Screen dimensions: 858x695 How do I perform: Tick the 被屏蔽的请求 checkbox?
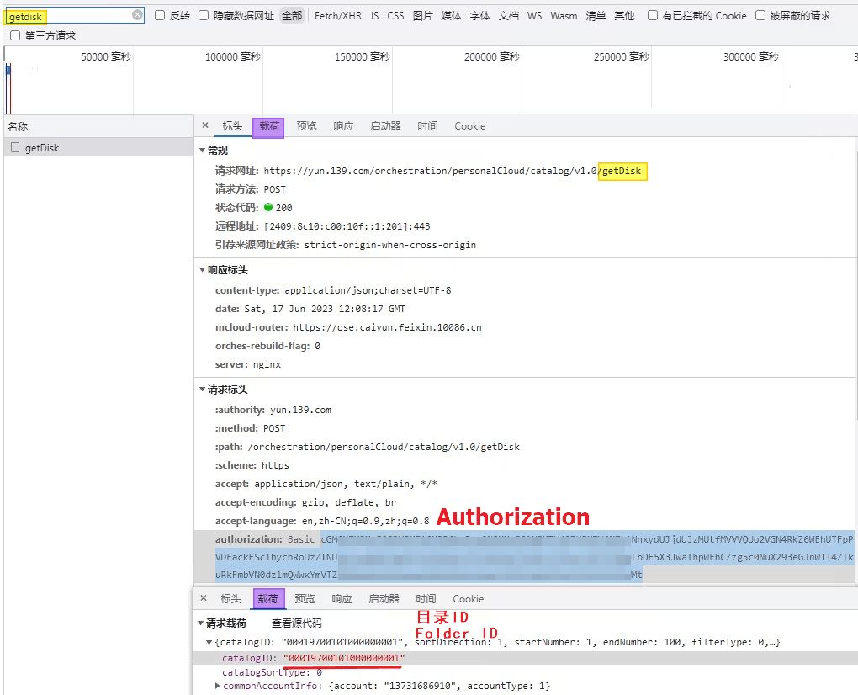[760, 15]
